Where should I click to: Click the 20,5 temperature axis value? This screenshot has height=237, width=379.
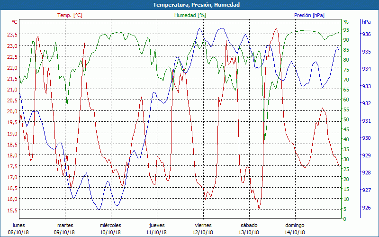coord(12,100)
